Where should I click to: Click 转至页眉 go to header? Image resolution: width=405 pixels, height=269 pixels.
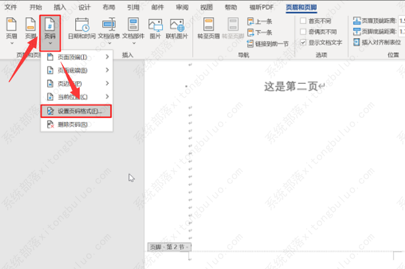209,28
